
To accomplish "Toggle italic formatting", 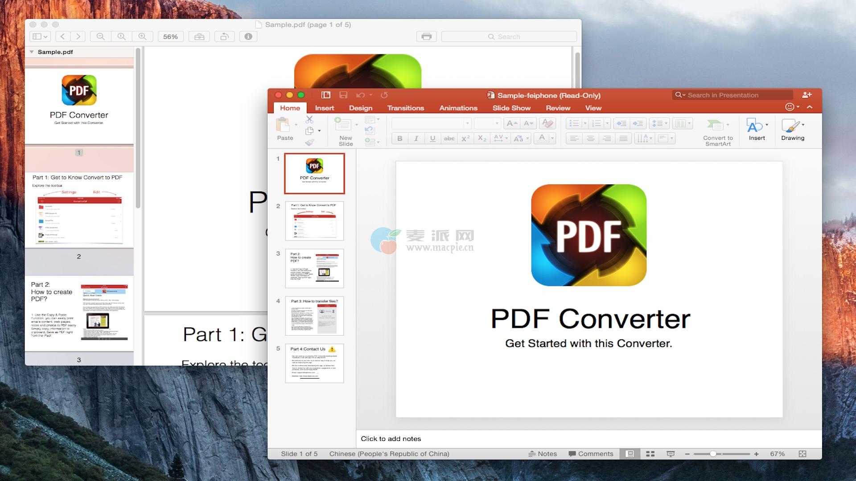I will click(416, 139).
